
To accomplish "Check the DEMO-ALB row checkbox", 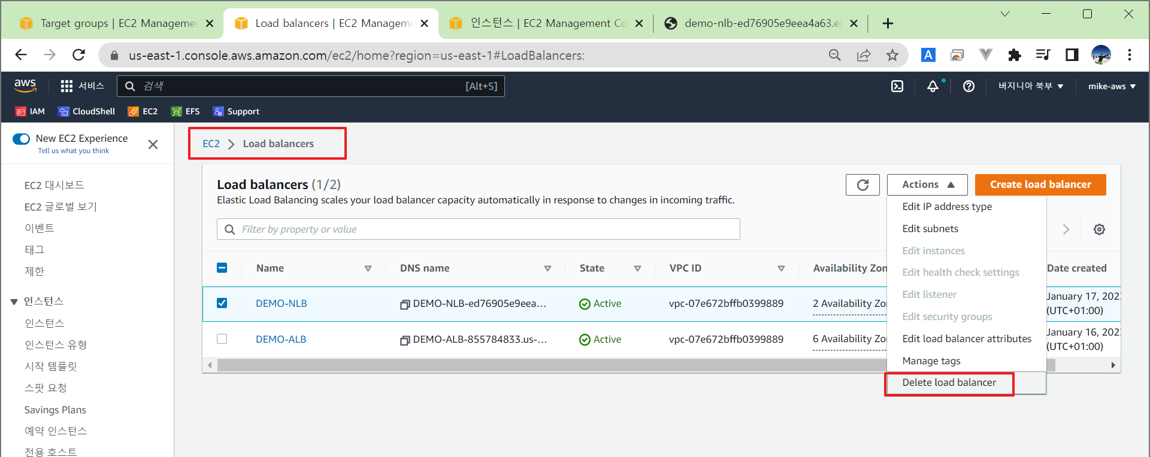I will (222, 339).
